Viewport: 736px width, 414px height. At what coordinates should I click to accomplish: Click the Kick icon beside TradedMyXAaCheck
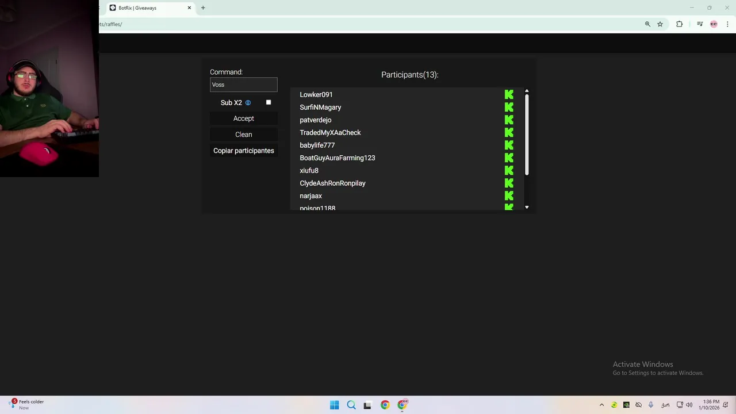point(509,132)
